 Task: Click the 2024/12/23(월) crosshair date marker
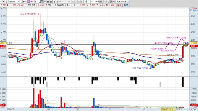pyautogui.click(x=168, y=109)
